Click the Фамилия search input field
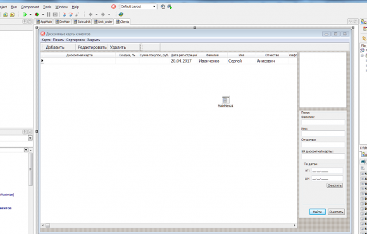The height and width of the screenshot is (234, 367). point(323,122)
